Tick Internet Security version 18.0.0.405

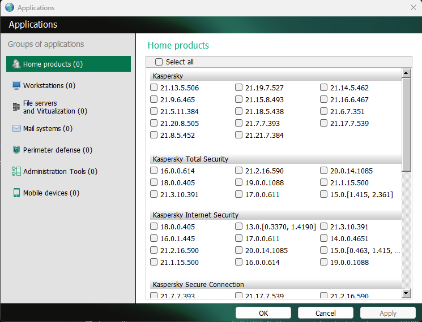[x=154, y=226]
